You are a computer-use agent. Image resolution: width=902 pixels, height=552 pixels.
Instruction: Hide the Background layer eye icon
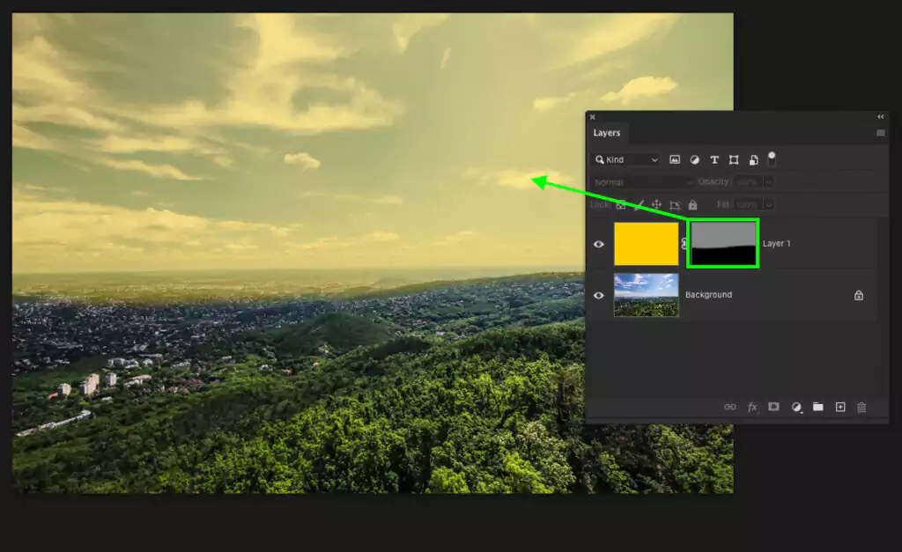[599, 295]
